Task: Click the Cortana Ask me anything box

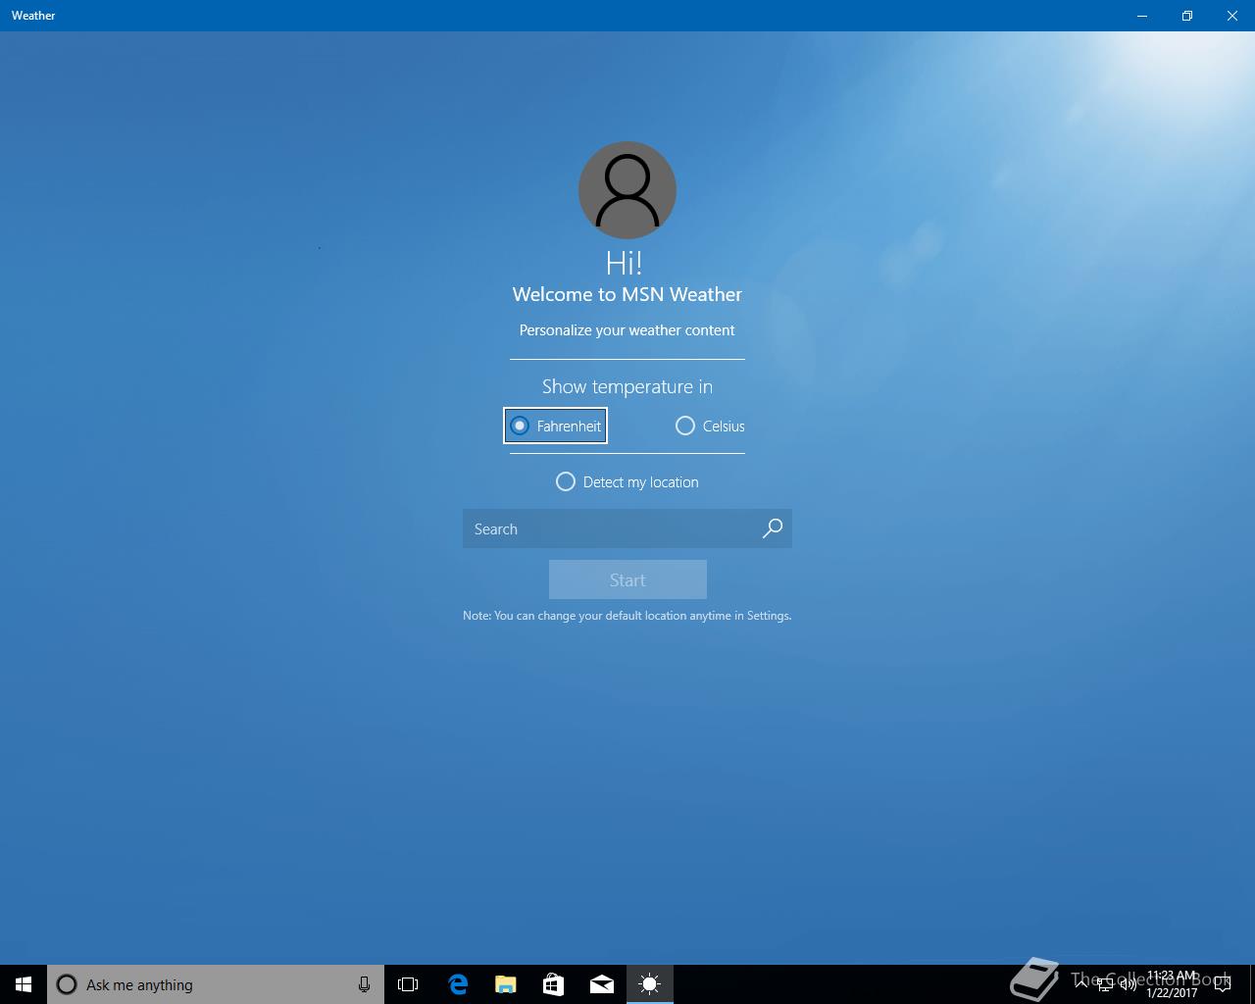Action: pyautogui.click(x=216, y=984)
